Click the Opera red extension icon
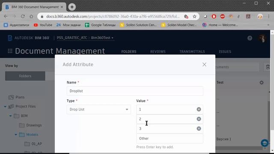This screenshot has height=154, width=274. 214,16
